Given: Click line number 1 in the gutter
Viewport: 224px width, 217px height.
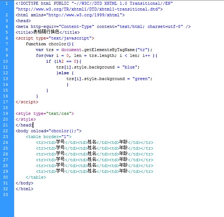Looking at the screenshot, I should pyautogui.click(x=7, y=3).
